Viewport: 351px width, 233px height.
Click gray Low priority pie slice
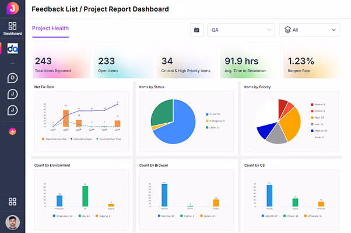coord(277,135)
